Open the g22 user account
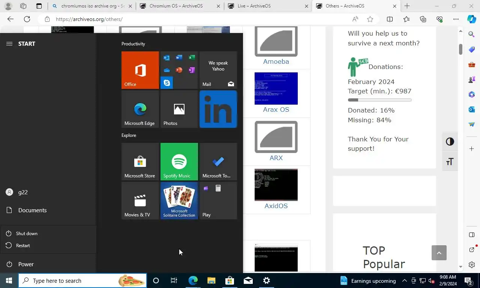480x288 pixels. coord(48,192)
